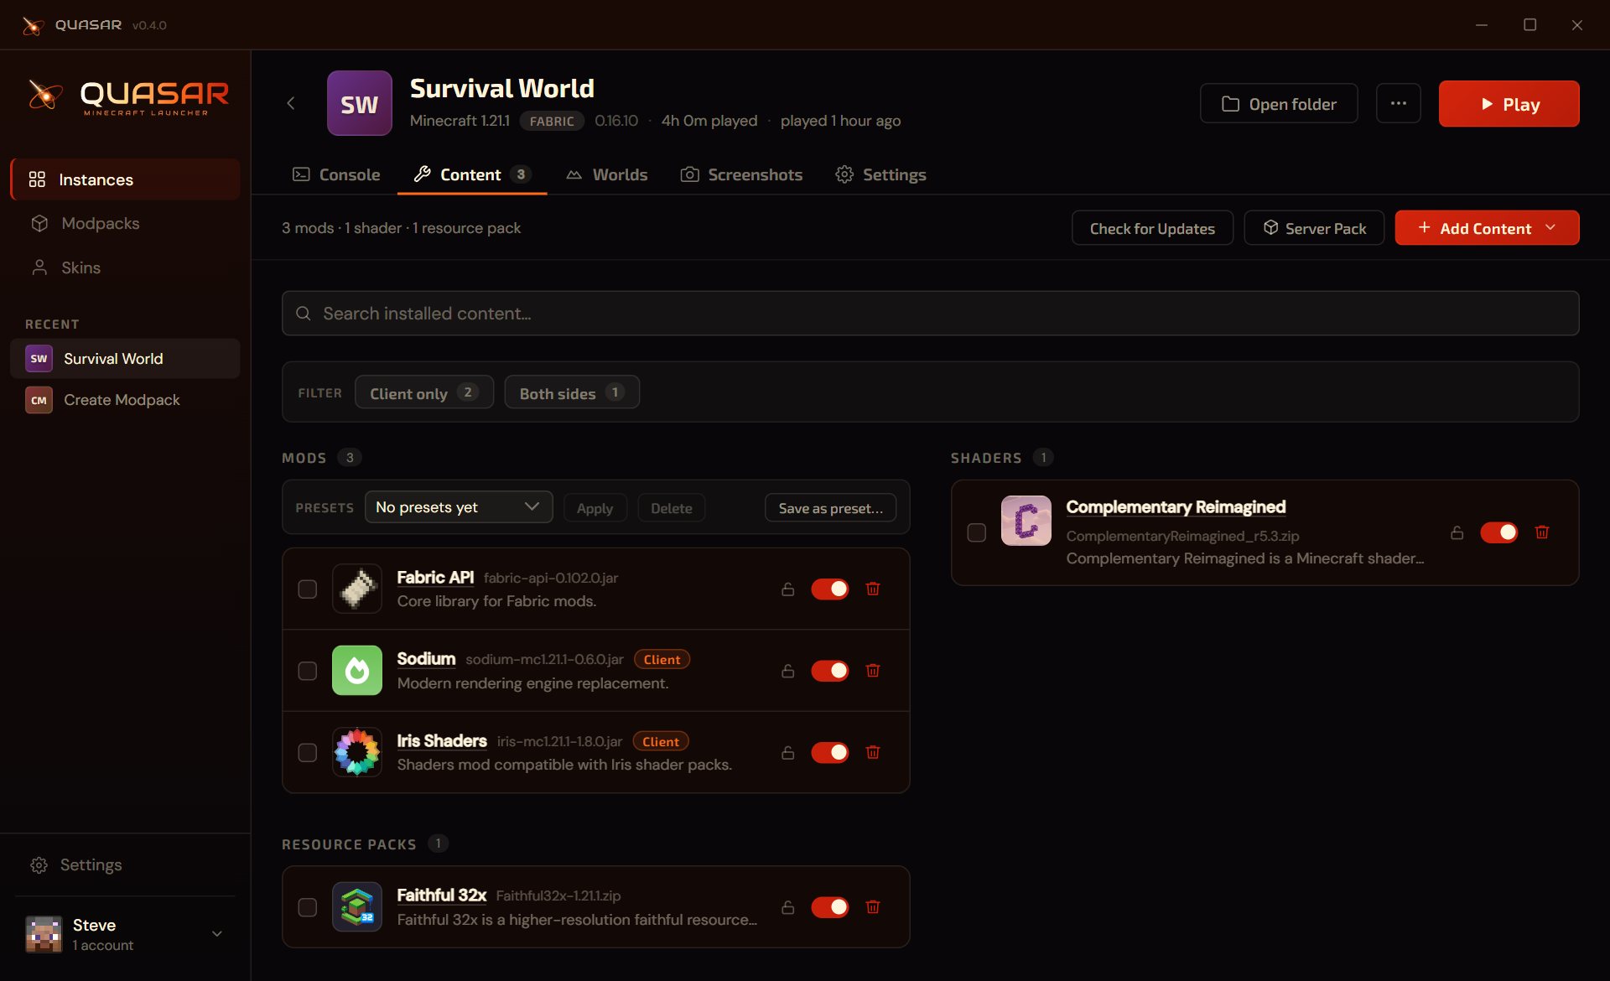This screenshot has height=981, width=1610.
Task: Click the lock icon for Fabric API
Action: point(788,589)
